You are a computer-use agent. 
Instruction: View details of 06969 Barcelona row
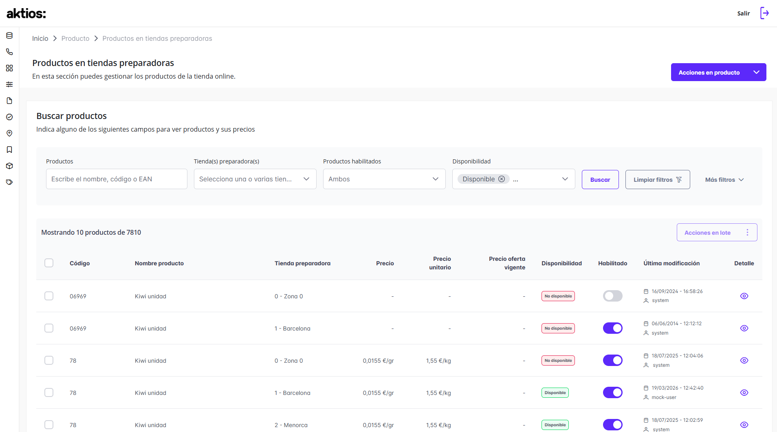(744, 328)
